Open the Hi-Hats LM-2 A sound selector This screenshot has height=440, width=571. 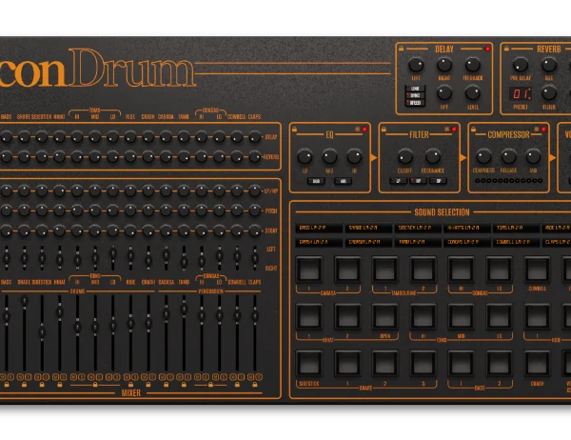(467, 229)
